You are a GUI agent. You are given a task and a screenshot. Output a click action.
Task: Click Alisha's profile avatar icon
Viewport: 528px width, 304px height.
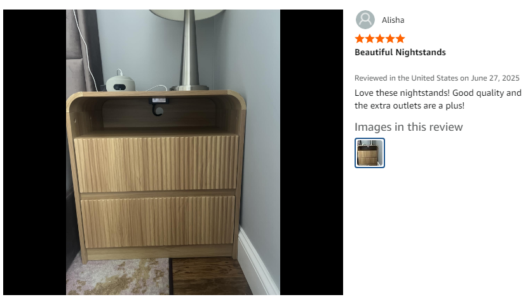point(365,20)
